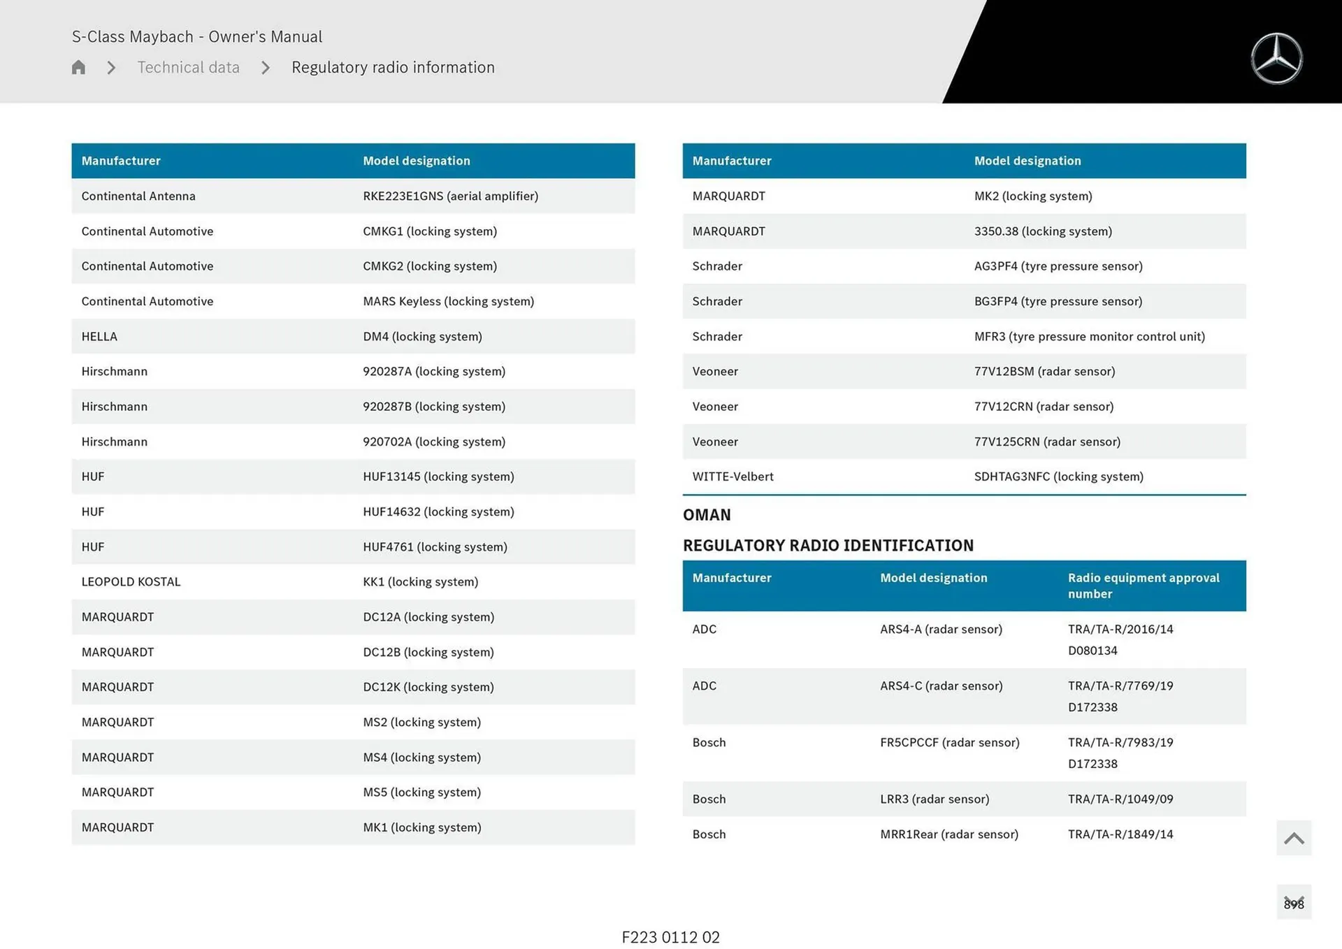
Task: Click the Model designation header of the right table
Action: point(1027,161)
